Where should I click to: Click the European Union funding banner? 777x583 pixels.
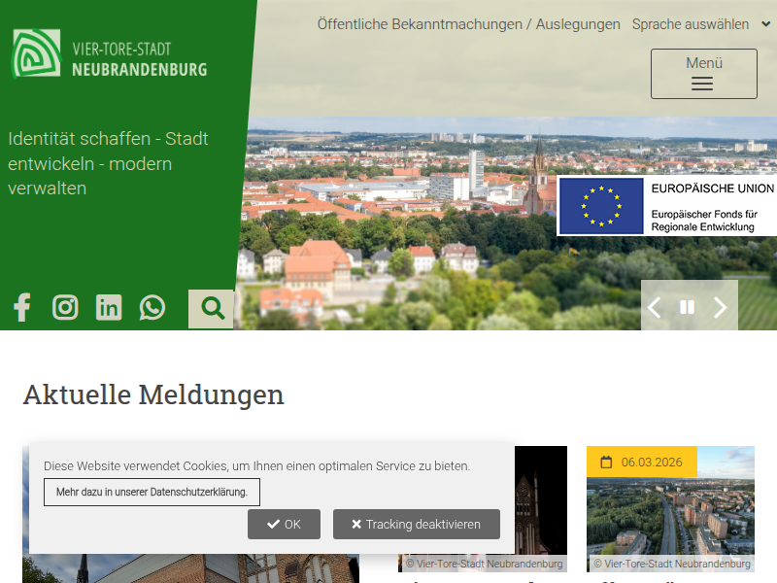666,206
